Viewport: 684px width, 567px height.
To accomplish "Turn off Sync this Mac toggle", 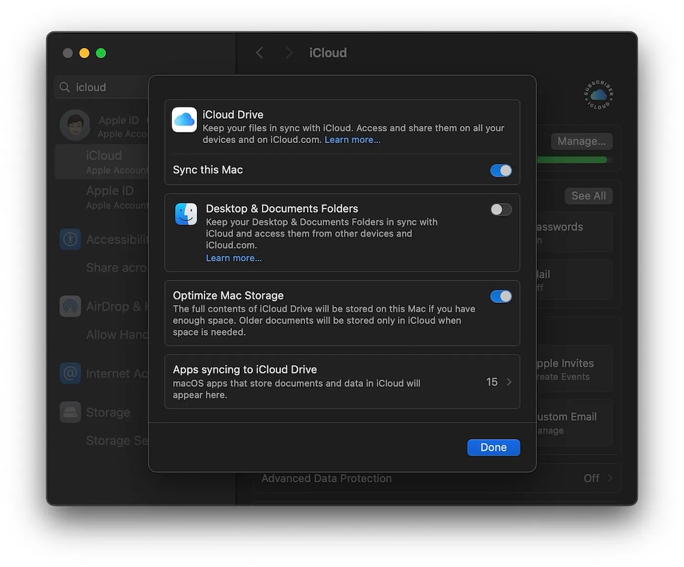I will [501, 170].
